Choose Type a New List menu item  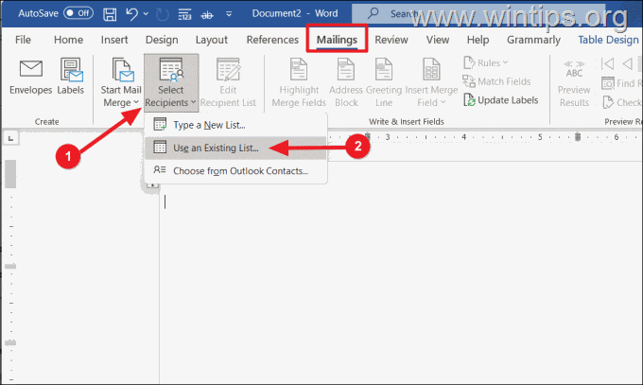(x=235, y=125)
